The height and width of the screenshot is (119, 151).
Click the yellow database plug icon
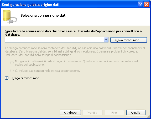(10, 17)
